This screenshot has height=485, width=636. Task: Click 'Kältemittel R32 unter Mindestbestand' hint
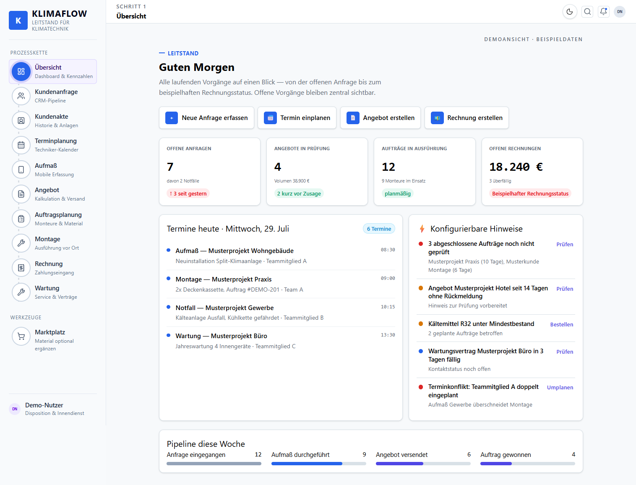[x=481, y=324]
